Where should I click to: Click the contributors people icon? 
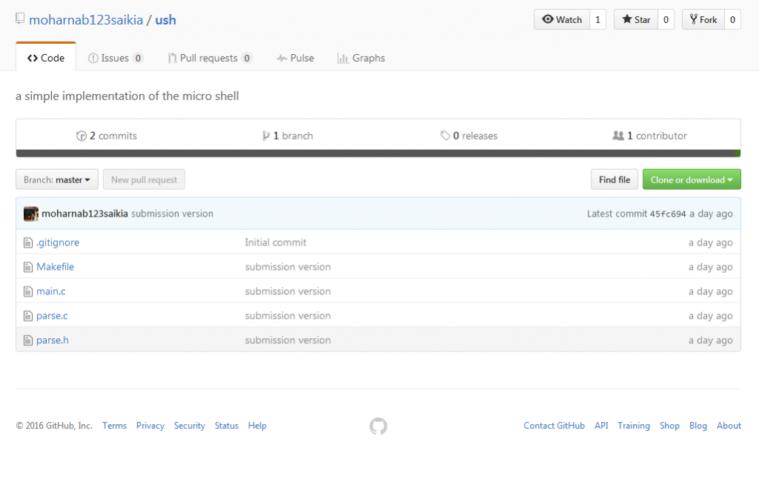tap(618, 136)
